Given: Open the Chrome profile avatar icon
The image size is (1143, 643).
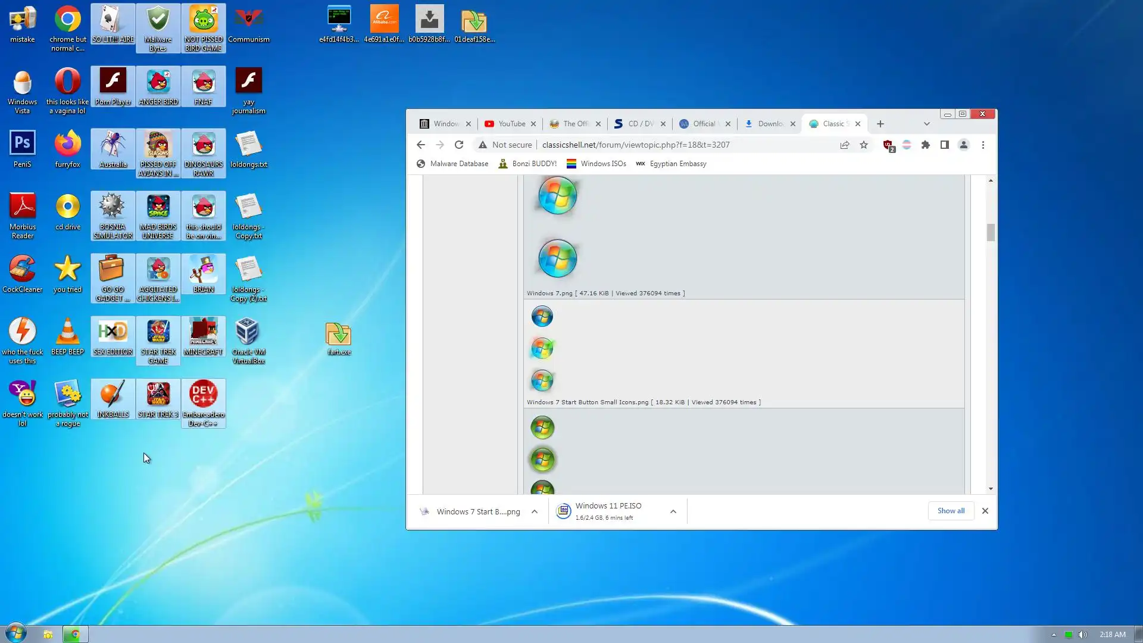Looking at the screenshot, I should [963, 145].
